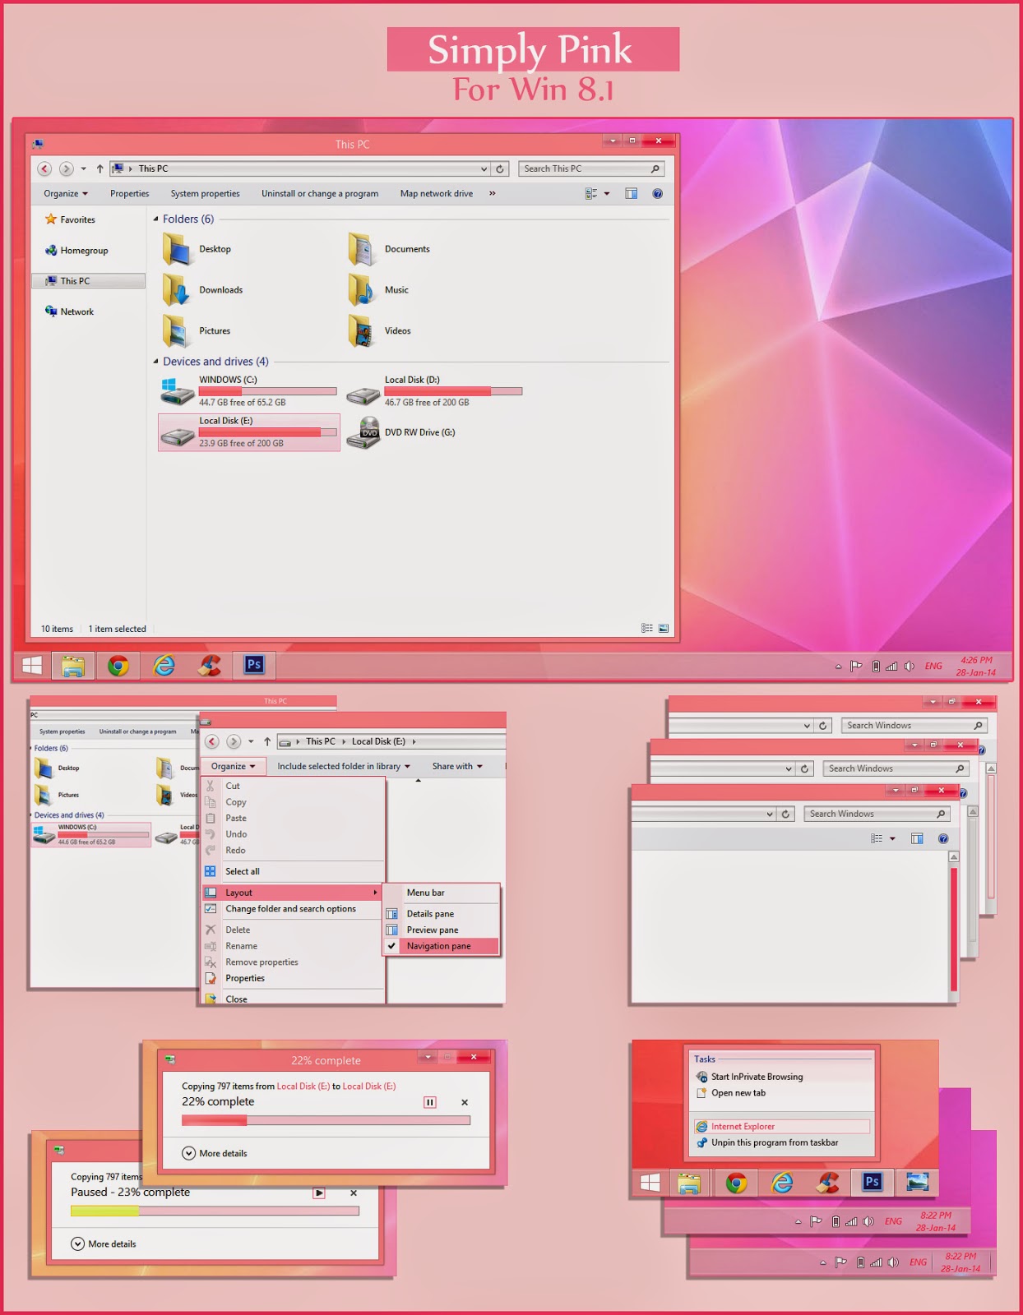Select Homegroup in navigation pane
1023x1315 pixels.
pos(76,251)
